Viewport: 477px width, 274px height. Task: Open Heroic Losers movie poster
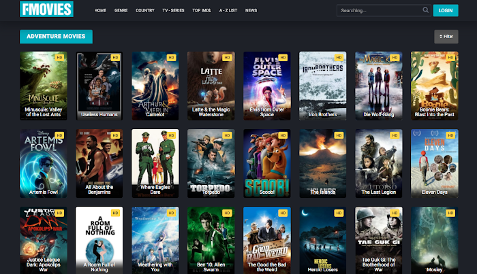[x=323, y=240]
